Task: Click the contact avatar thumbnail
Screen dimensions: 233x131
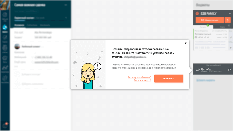Action: pyautogui.click(x=17, y=47)
